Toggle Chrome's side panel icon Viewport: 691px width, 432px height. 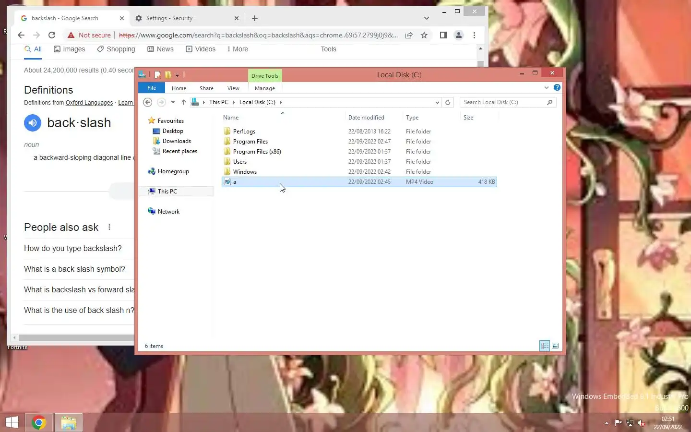tap(443, 35)
